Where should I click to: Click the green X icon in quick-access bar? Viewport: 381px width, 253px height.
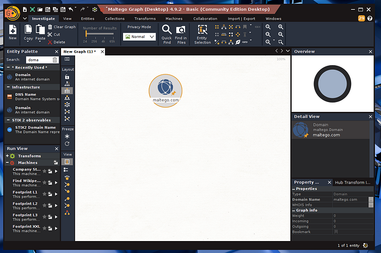point(32,9)
